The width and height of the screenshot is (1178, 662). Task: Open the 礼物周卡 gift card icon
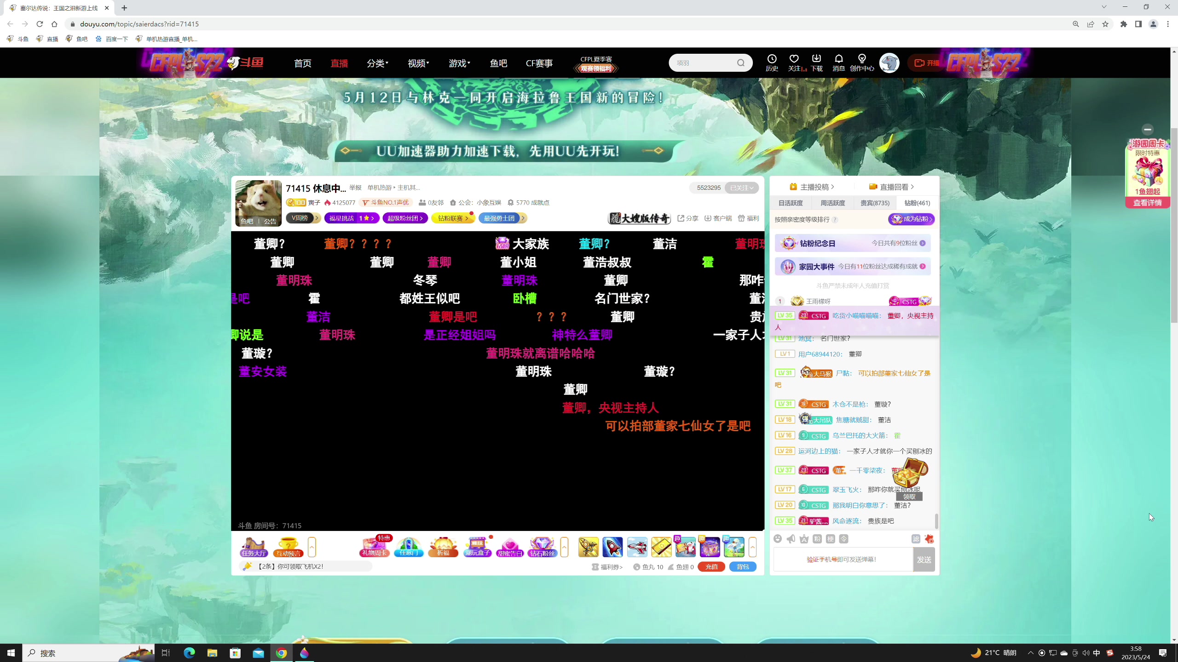coord(374,547)
